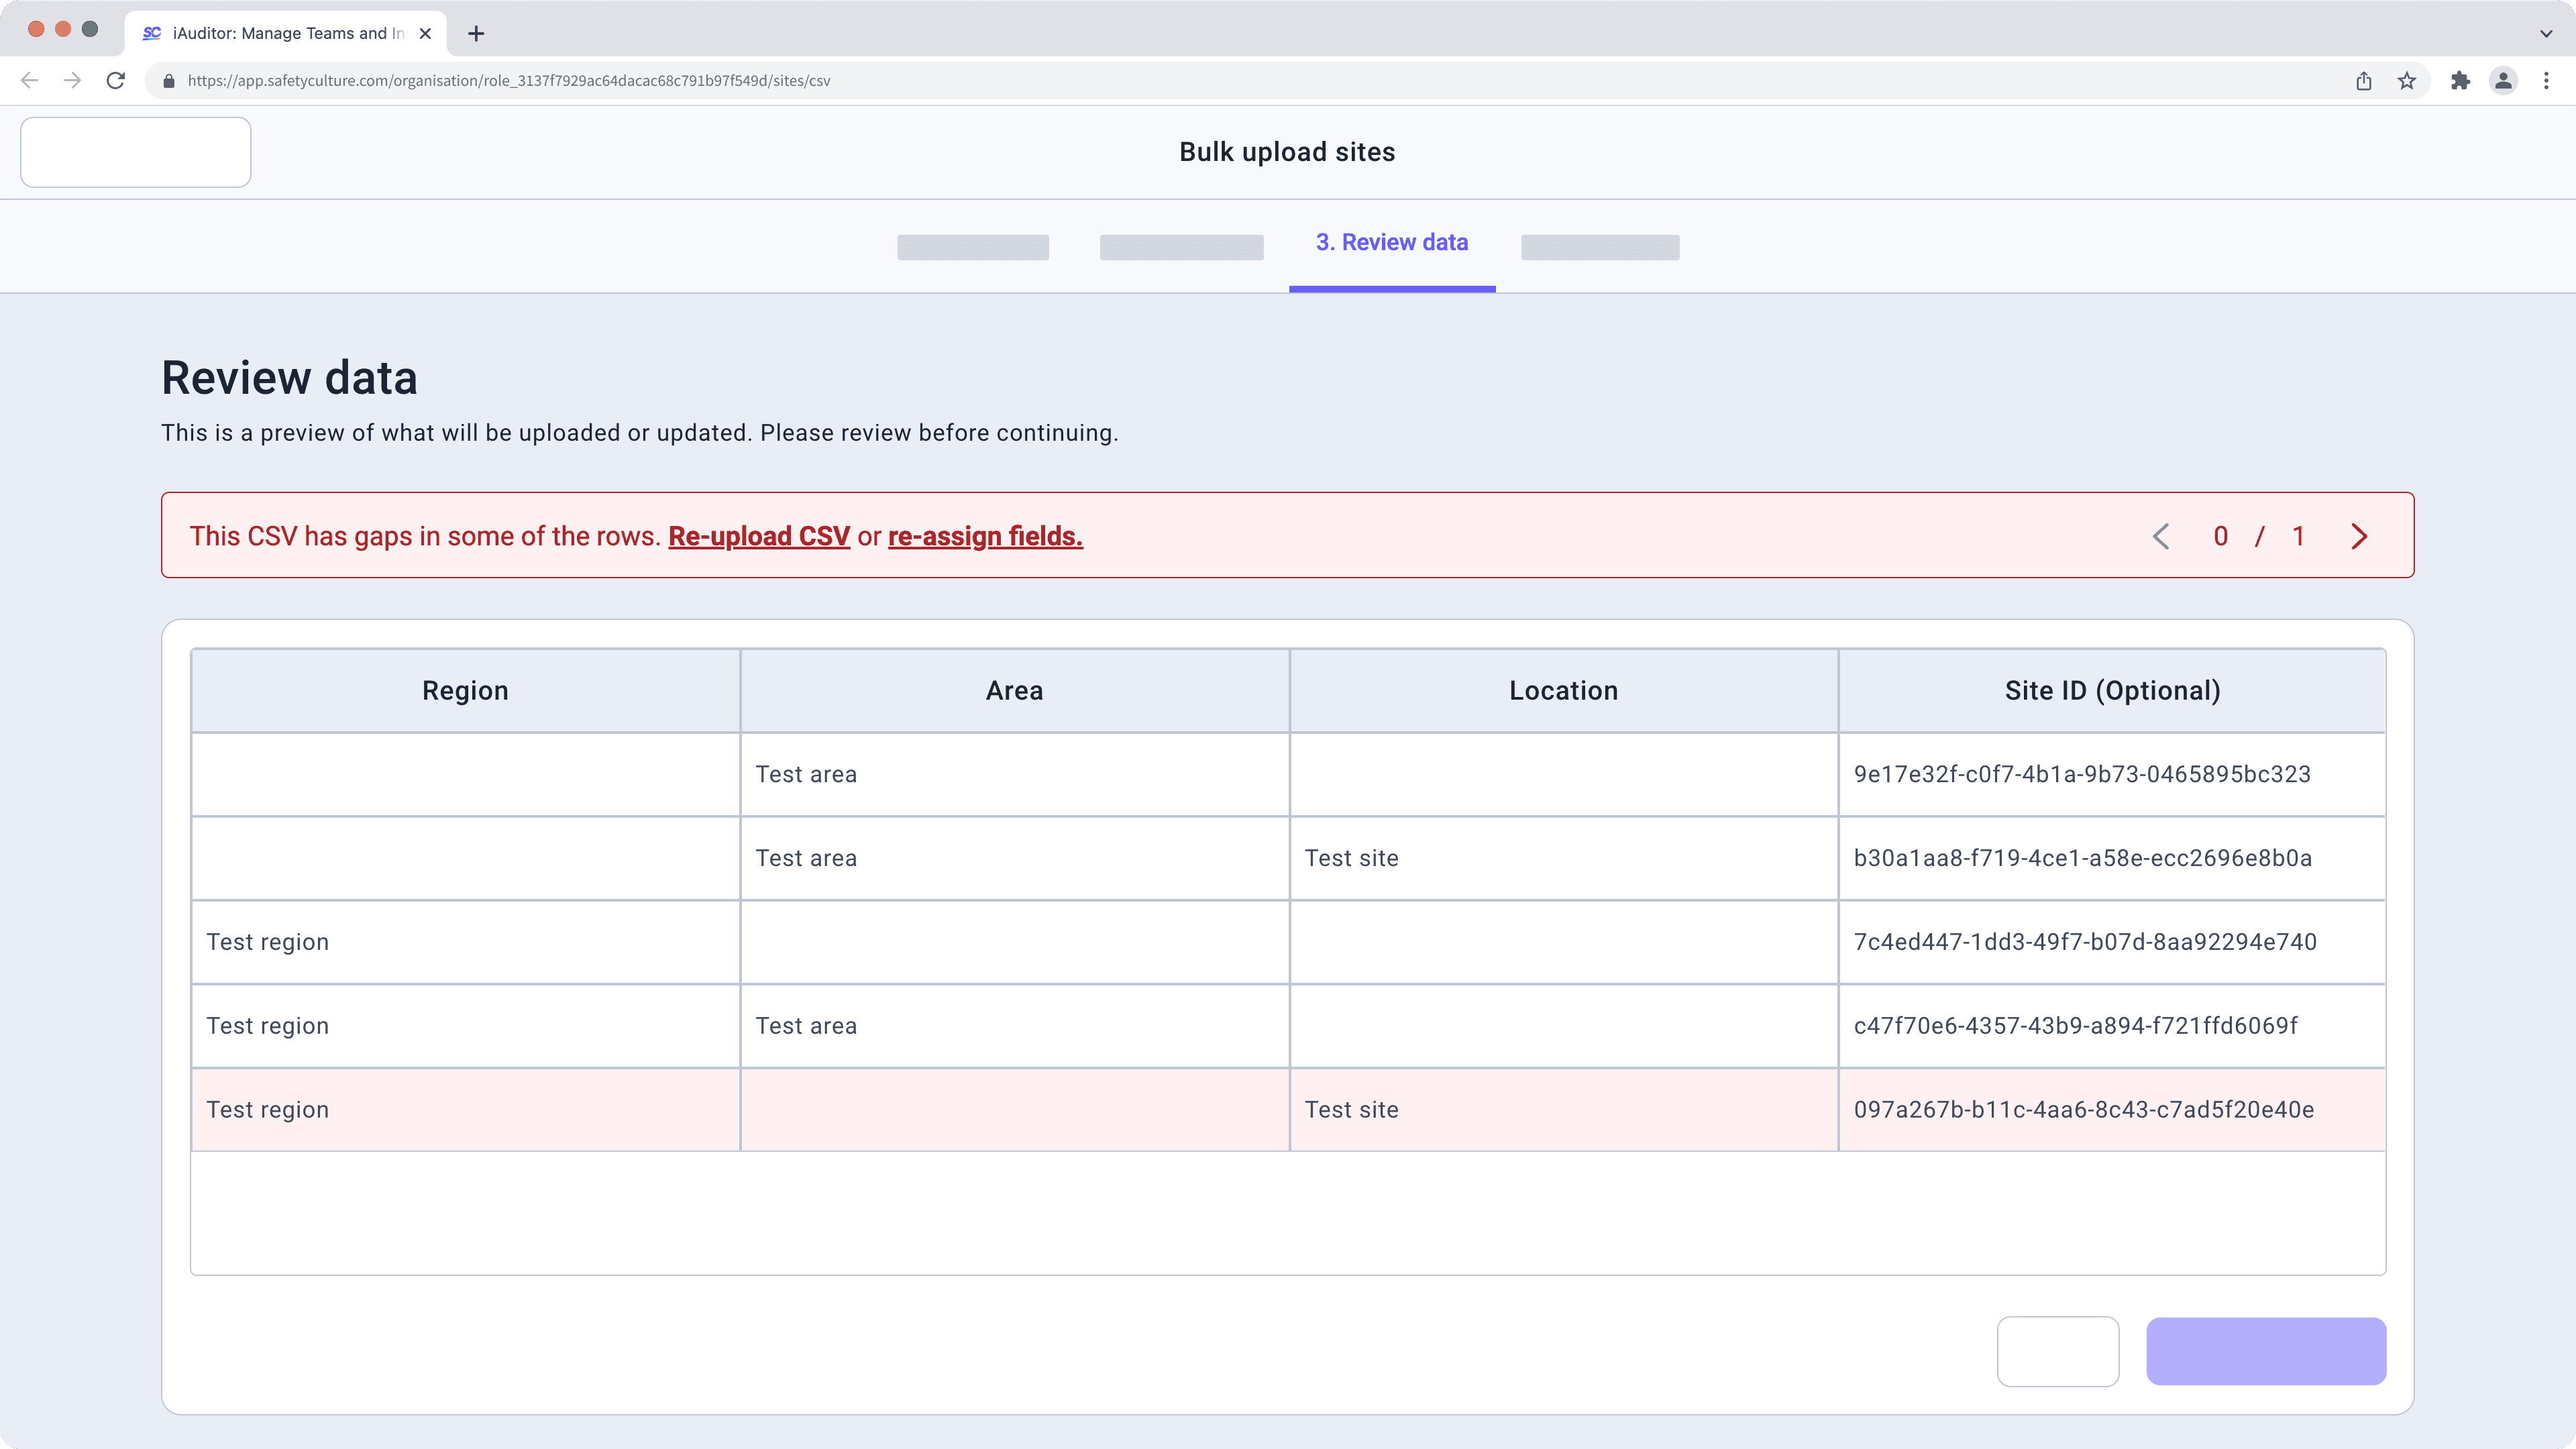The height and width of the screenshot is (1449, 2576).
Task: Click the SafetyCulture favicon on the tab
Action: [152, 33]
